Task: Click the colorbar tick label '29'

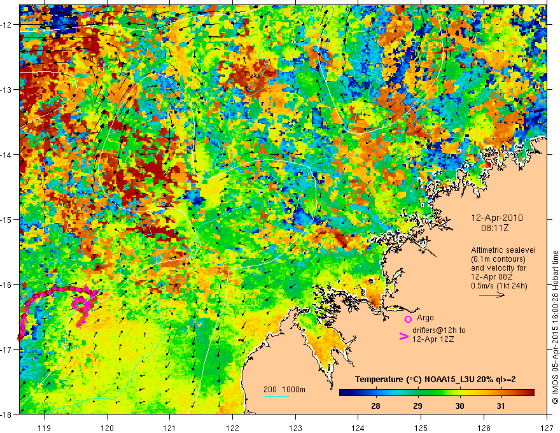Action: pos(417,406)
